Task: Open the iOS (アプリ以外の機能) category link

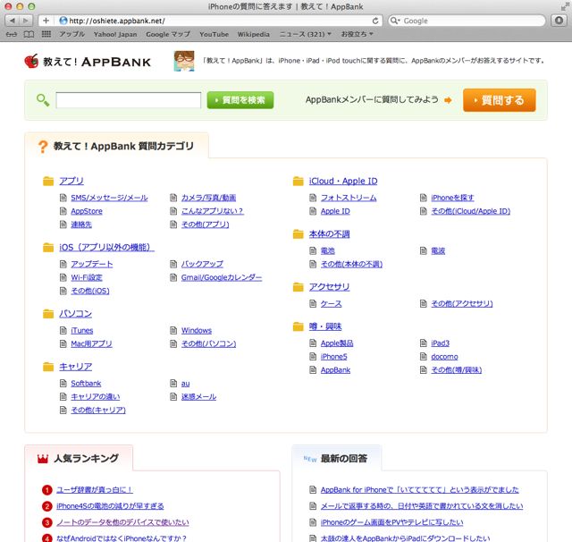Action: (107, 248)
